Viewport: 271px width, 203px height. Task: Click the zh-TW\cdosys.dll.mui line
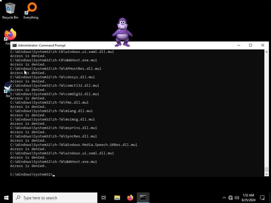click(x=53, y=77)
